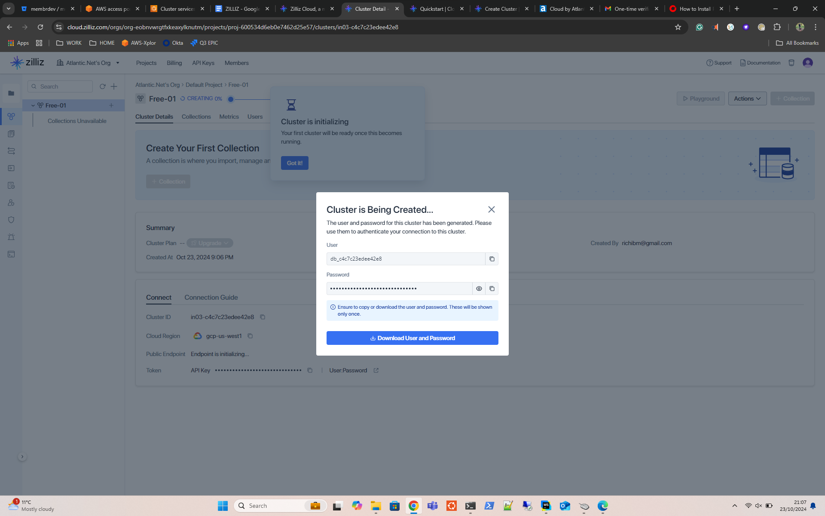Screen dimensions: 825x516
Task: Collapse the Free-01 tree node
Action: [33, 105]
